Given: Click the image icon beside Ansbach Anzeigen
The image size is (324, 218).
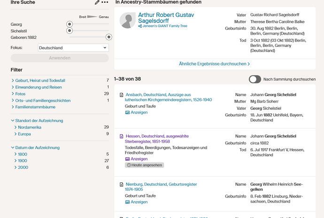Looking at the screenshot, I should [x=127, y=113].
